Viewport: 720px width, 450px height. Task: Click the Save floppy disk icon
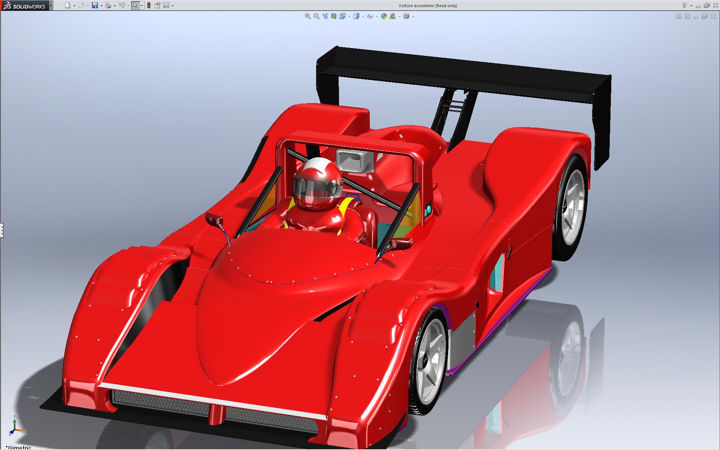point(95,5)
